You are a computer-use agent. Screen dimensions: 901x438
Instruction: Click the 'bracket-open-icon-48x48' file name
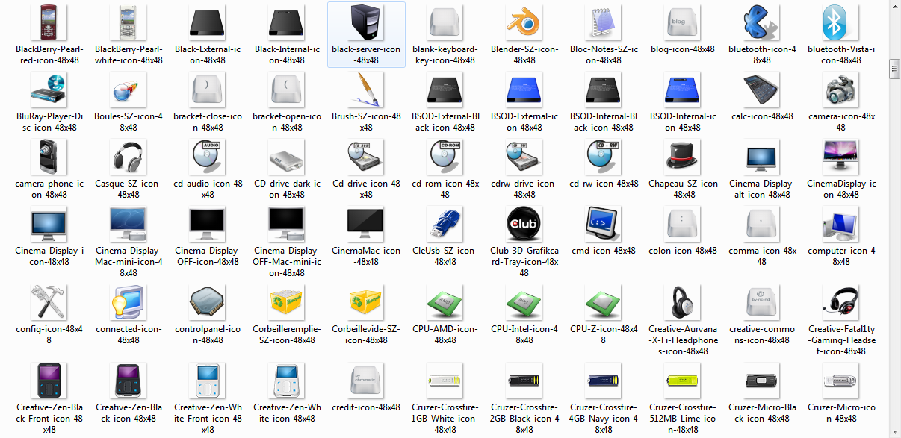coord(287,122)
